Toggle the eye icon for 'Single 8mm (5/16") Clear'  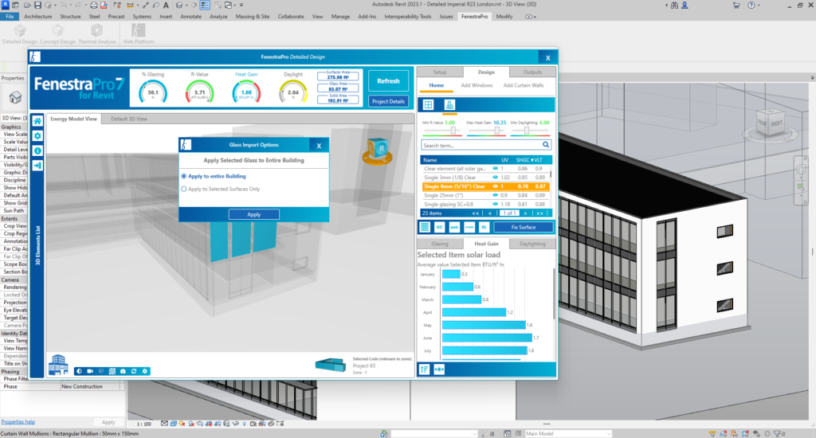tap(496, 186)
